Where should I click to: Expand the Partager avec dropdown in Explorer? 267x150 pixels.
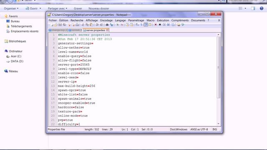(x=58, y=8)
